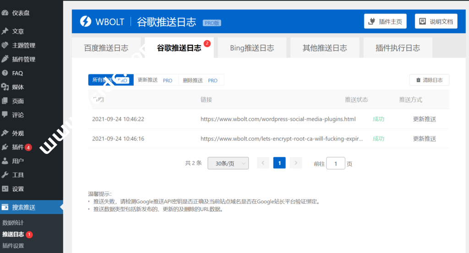Click the 清除日志 button
The height and width of the screenshot is (253, 469).
point(429,80)
